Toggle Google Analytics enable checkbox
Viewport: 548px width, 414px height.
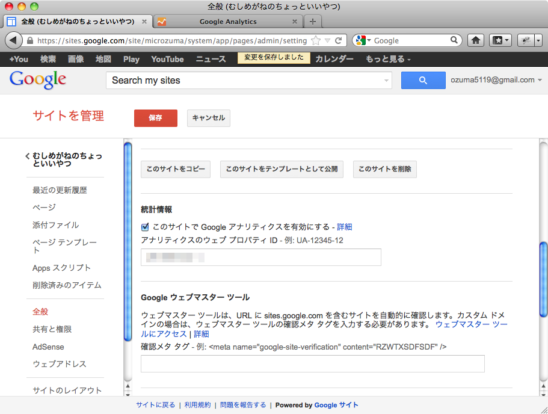(145, 227)
